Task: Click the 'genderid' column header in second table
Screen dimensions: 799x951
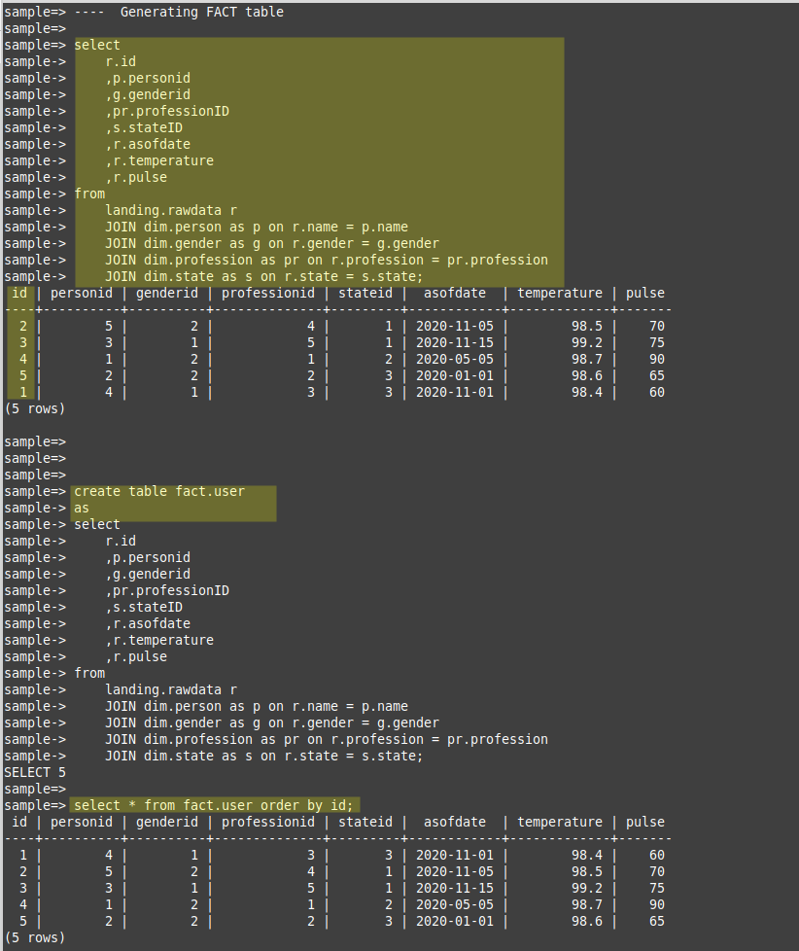Action: 166,821
